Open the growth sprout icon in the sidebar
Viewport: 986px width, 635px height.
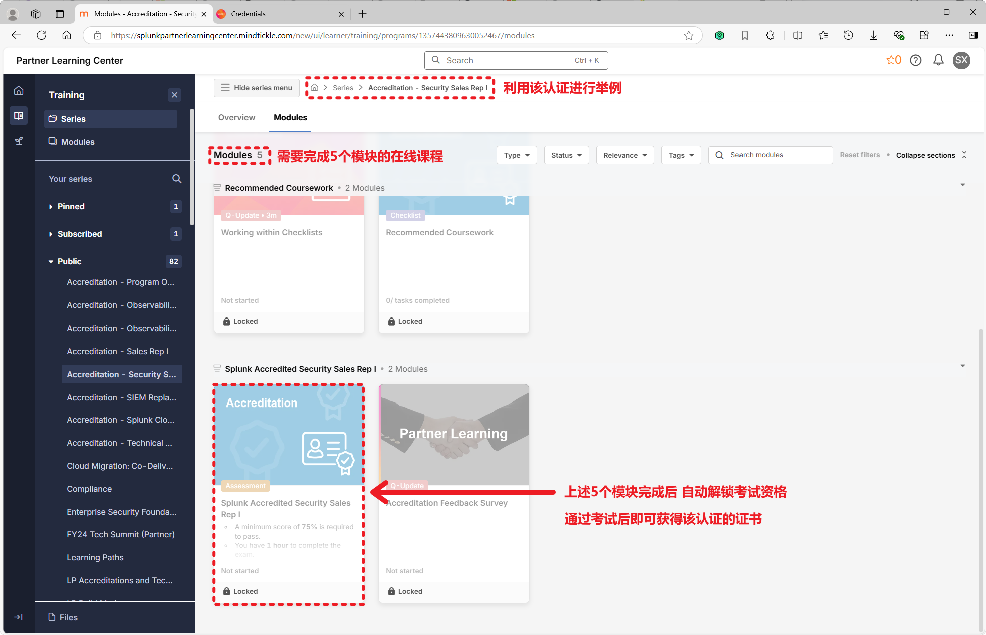19,141
